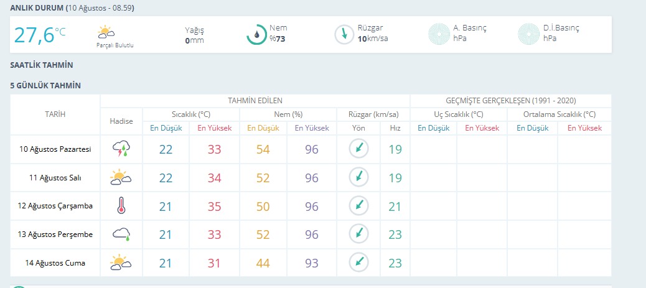Click the GEÇMİŞTE GERÇEKLEŞEN (1991 - 2020) header
The height and width of the screenshot is (288, 646).
[511, 101]
